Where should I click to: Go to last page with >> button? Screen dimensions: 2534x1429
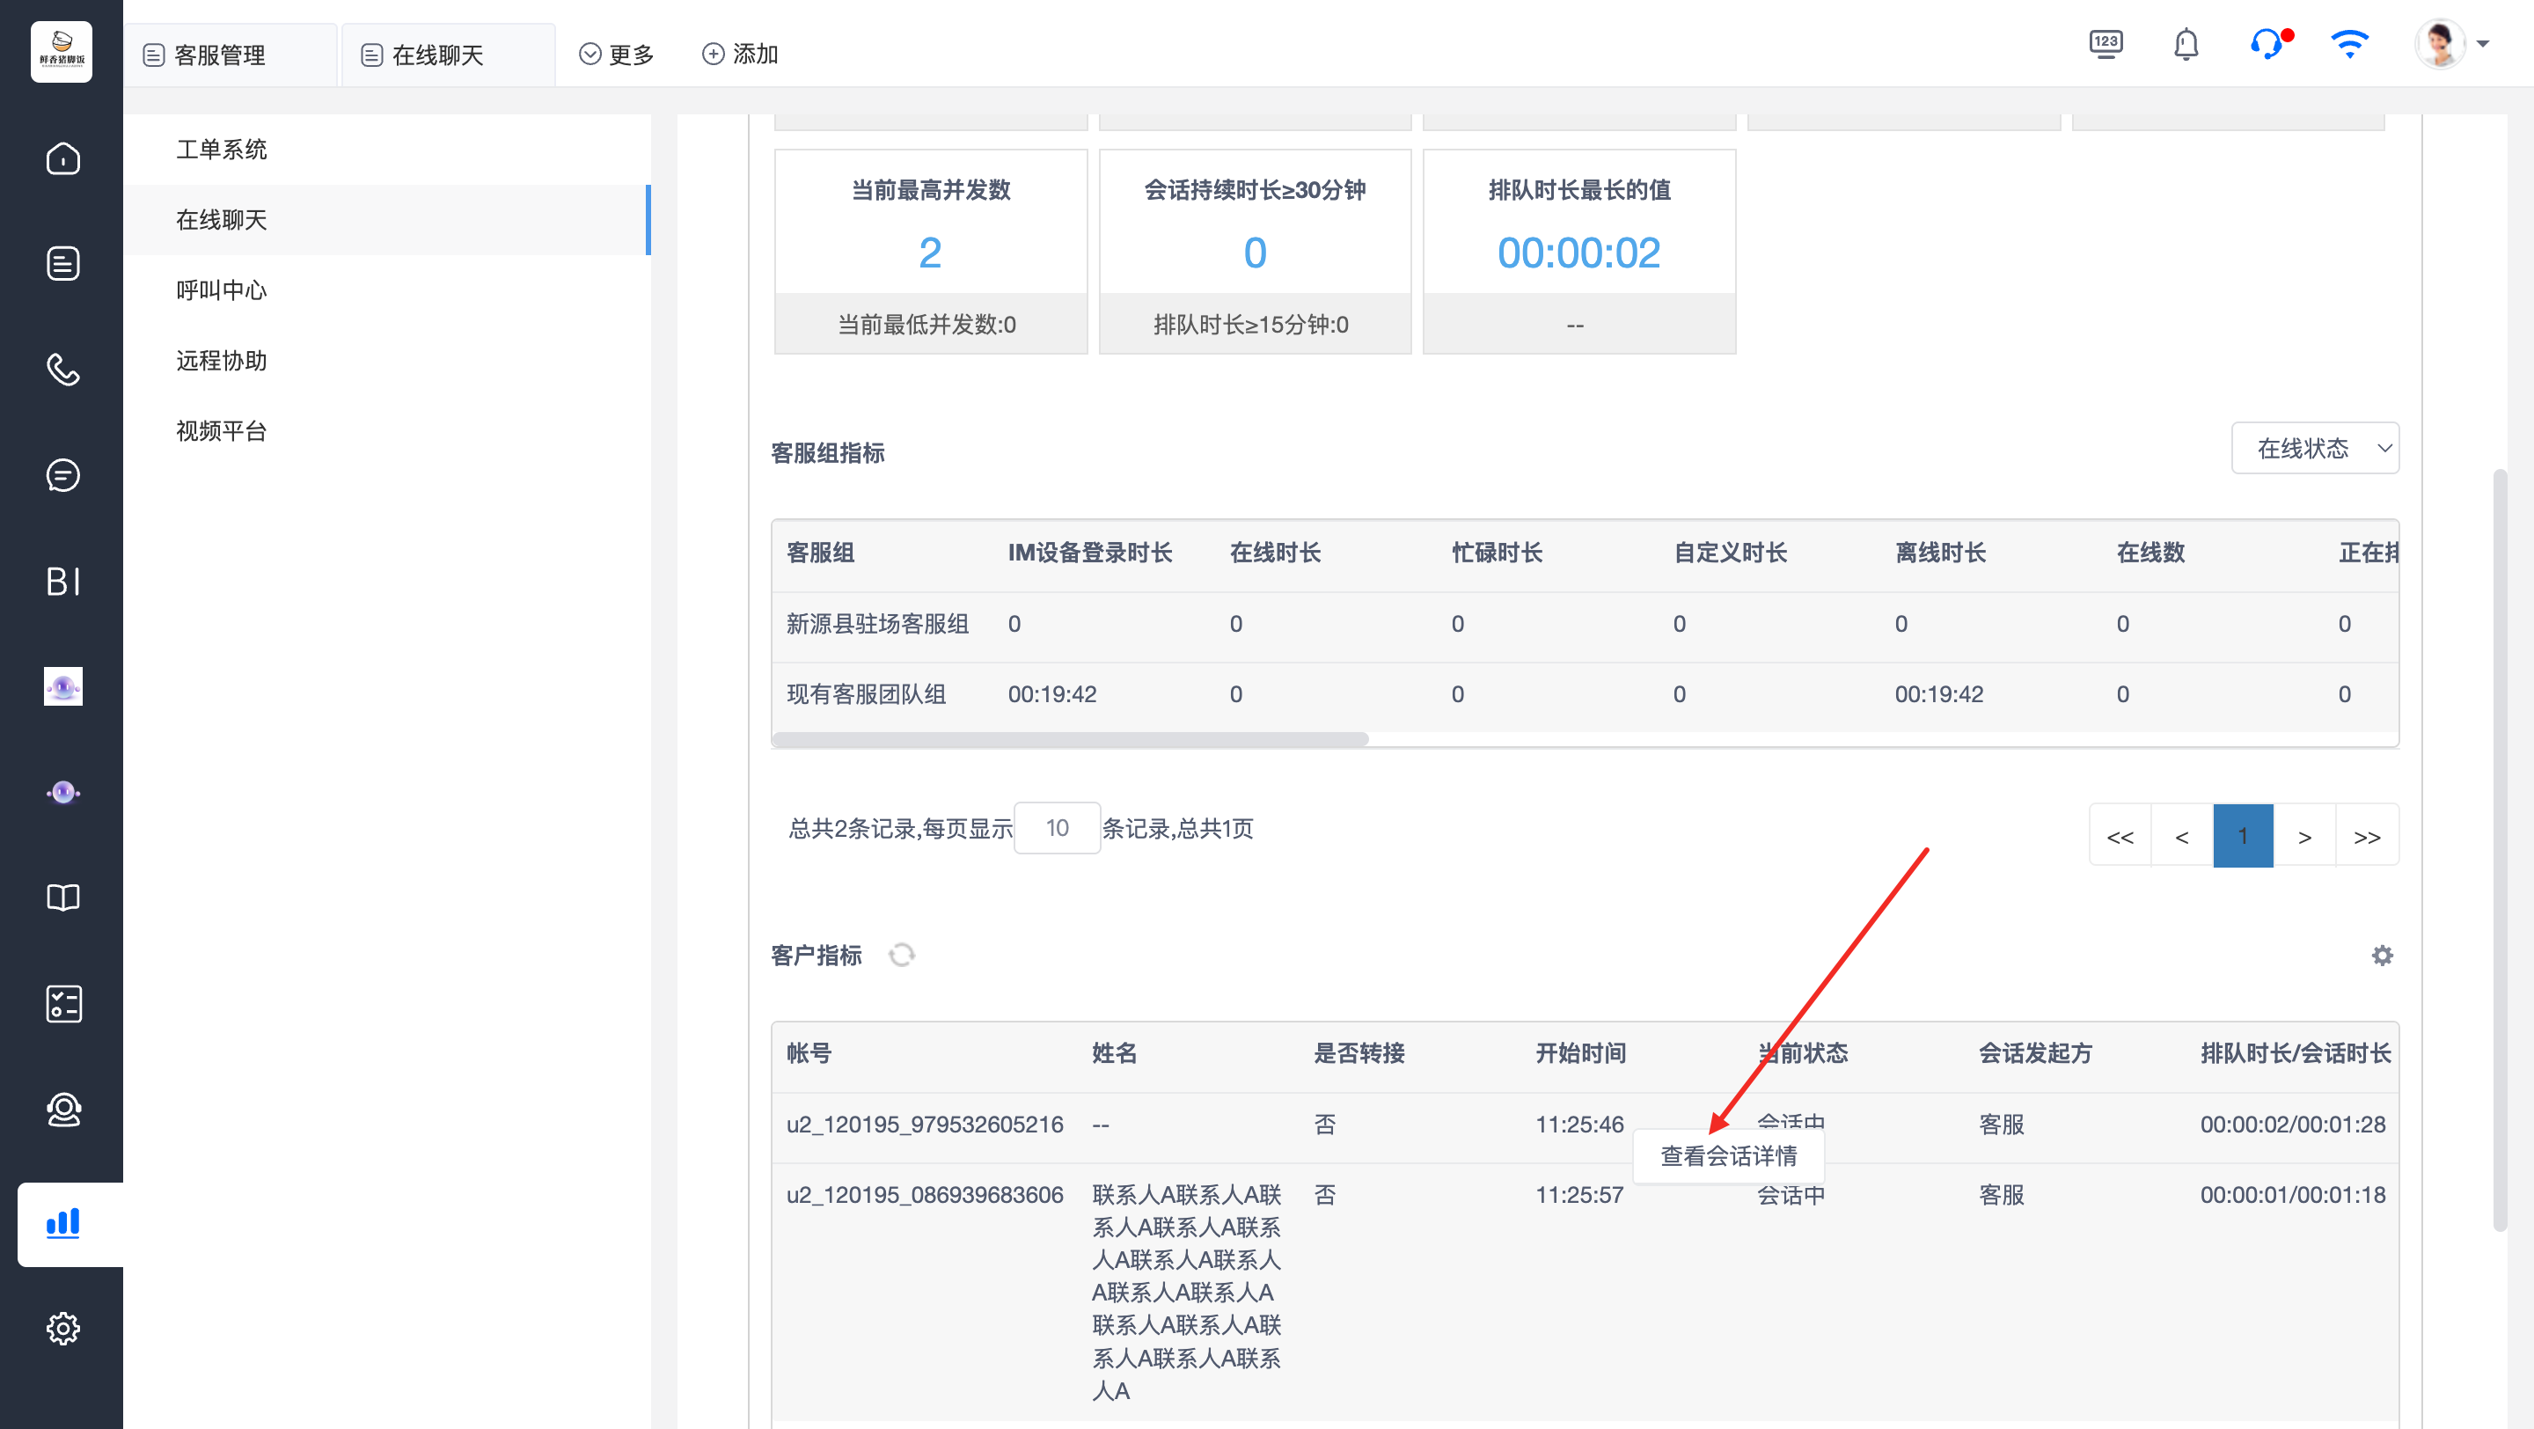click(x=2367, y=836)
